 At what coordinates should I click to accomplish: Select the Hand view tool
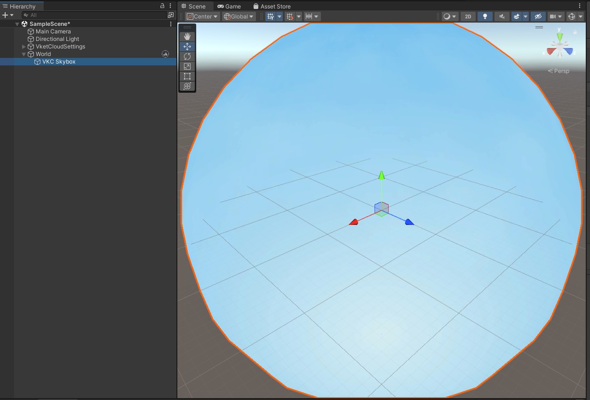pos(187,36)
